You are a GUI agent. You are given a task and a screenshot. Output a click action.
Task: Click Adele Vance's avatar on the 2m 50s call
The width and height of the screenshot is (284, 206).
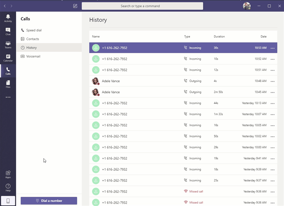tap(96, 92)
